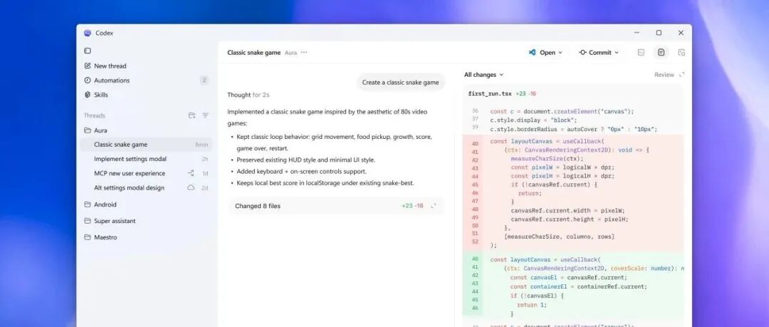
Task: Click the Automations count badge 2
Action: click(x=204, y=80)
